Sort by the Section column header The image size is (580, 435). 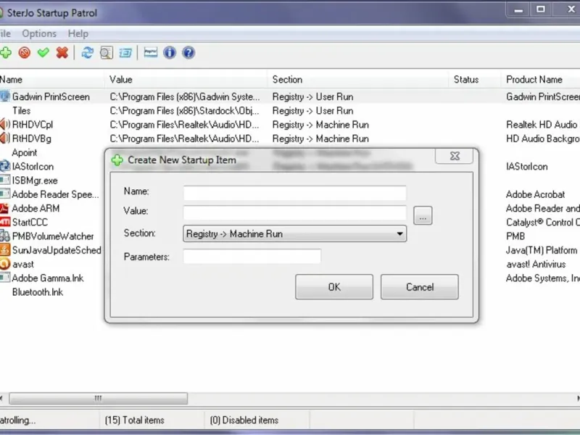coord(358,80)
